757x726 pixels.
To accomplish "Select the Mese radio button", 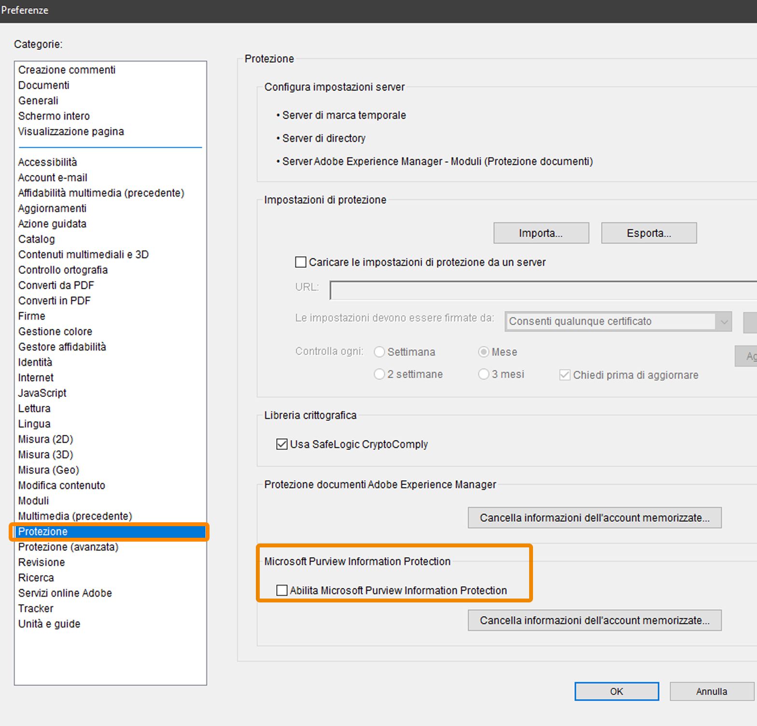I will pos(483,352).
